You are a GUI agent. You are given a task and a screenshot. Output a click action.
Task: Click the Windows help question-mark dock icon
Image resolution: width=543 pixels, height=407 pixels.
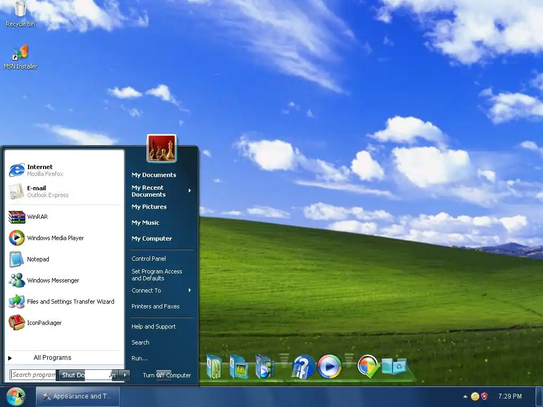303,367
